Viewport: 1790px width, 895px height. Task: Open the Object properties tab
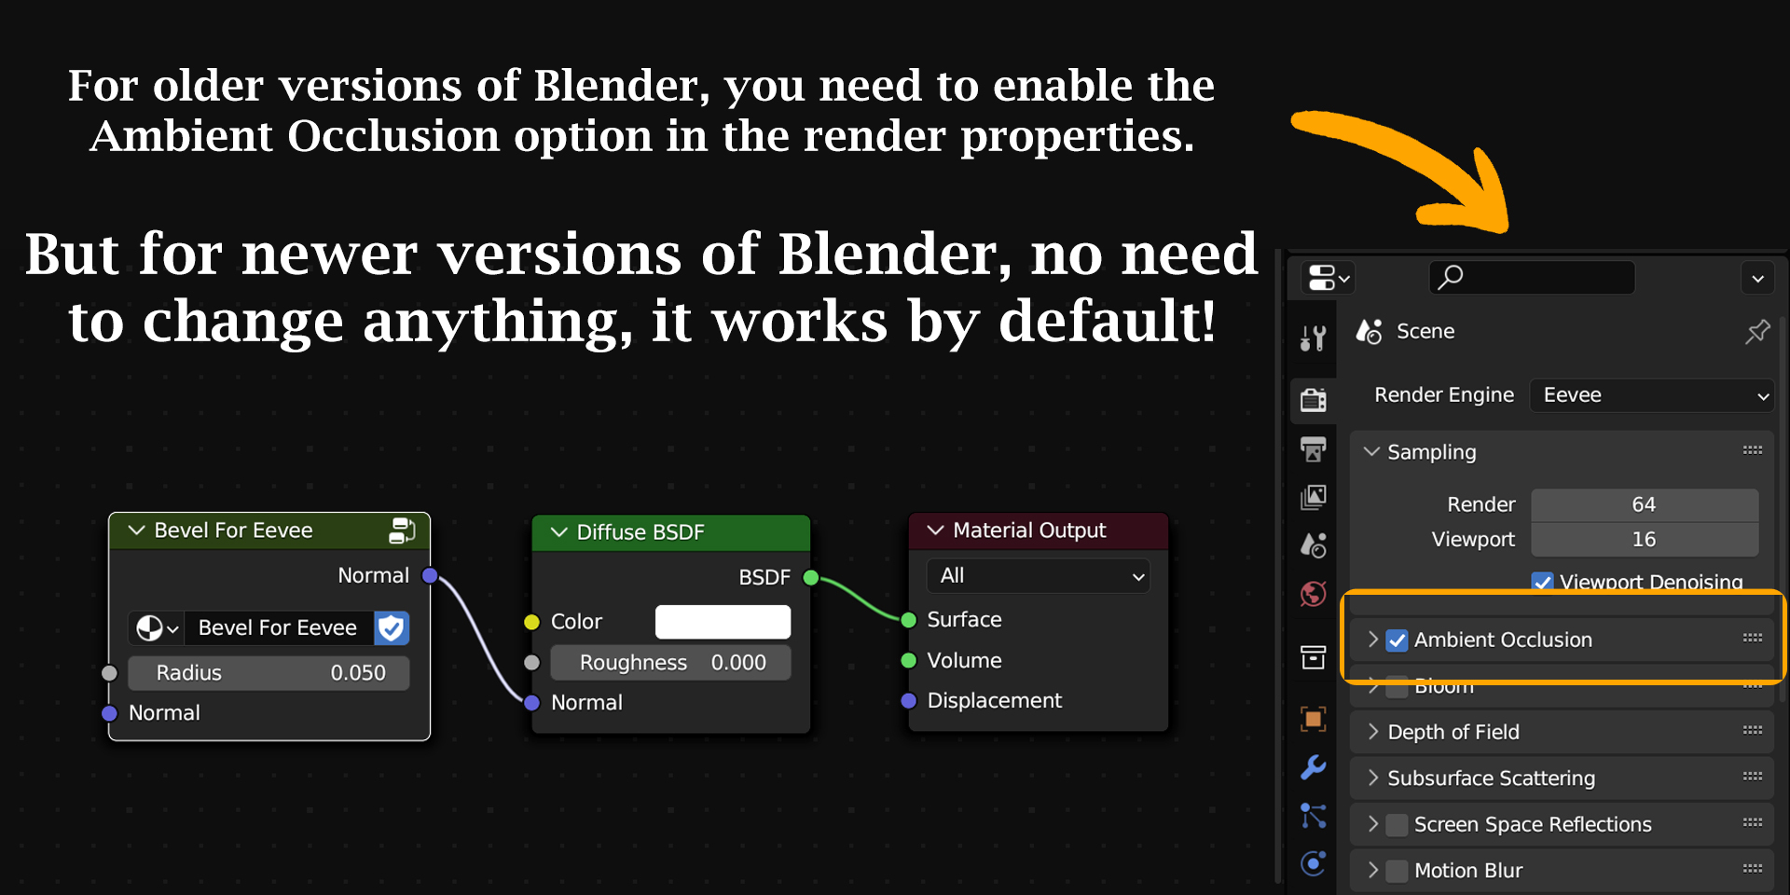(1314, 719)
